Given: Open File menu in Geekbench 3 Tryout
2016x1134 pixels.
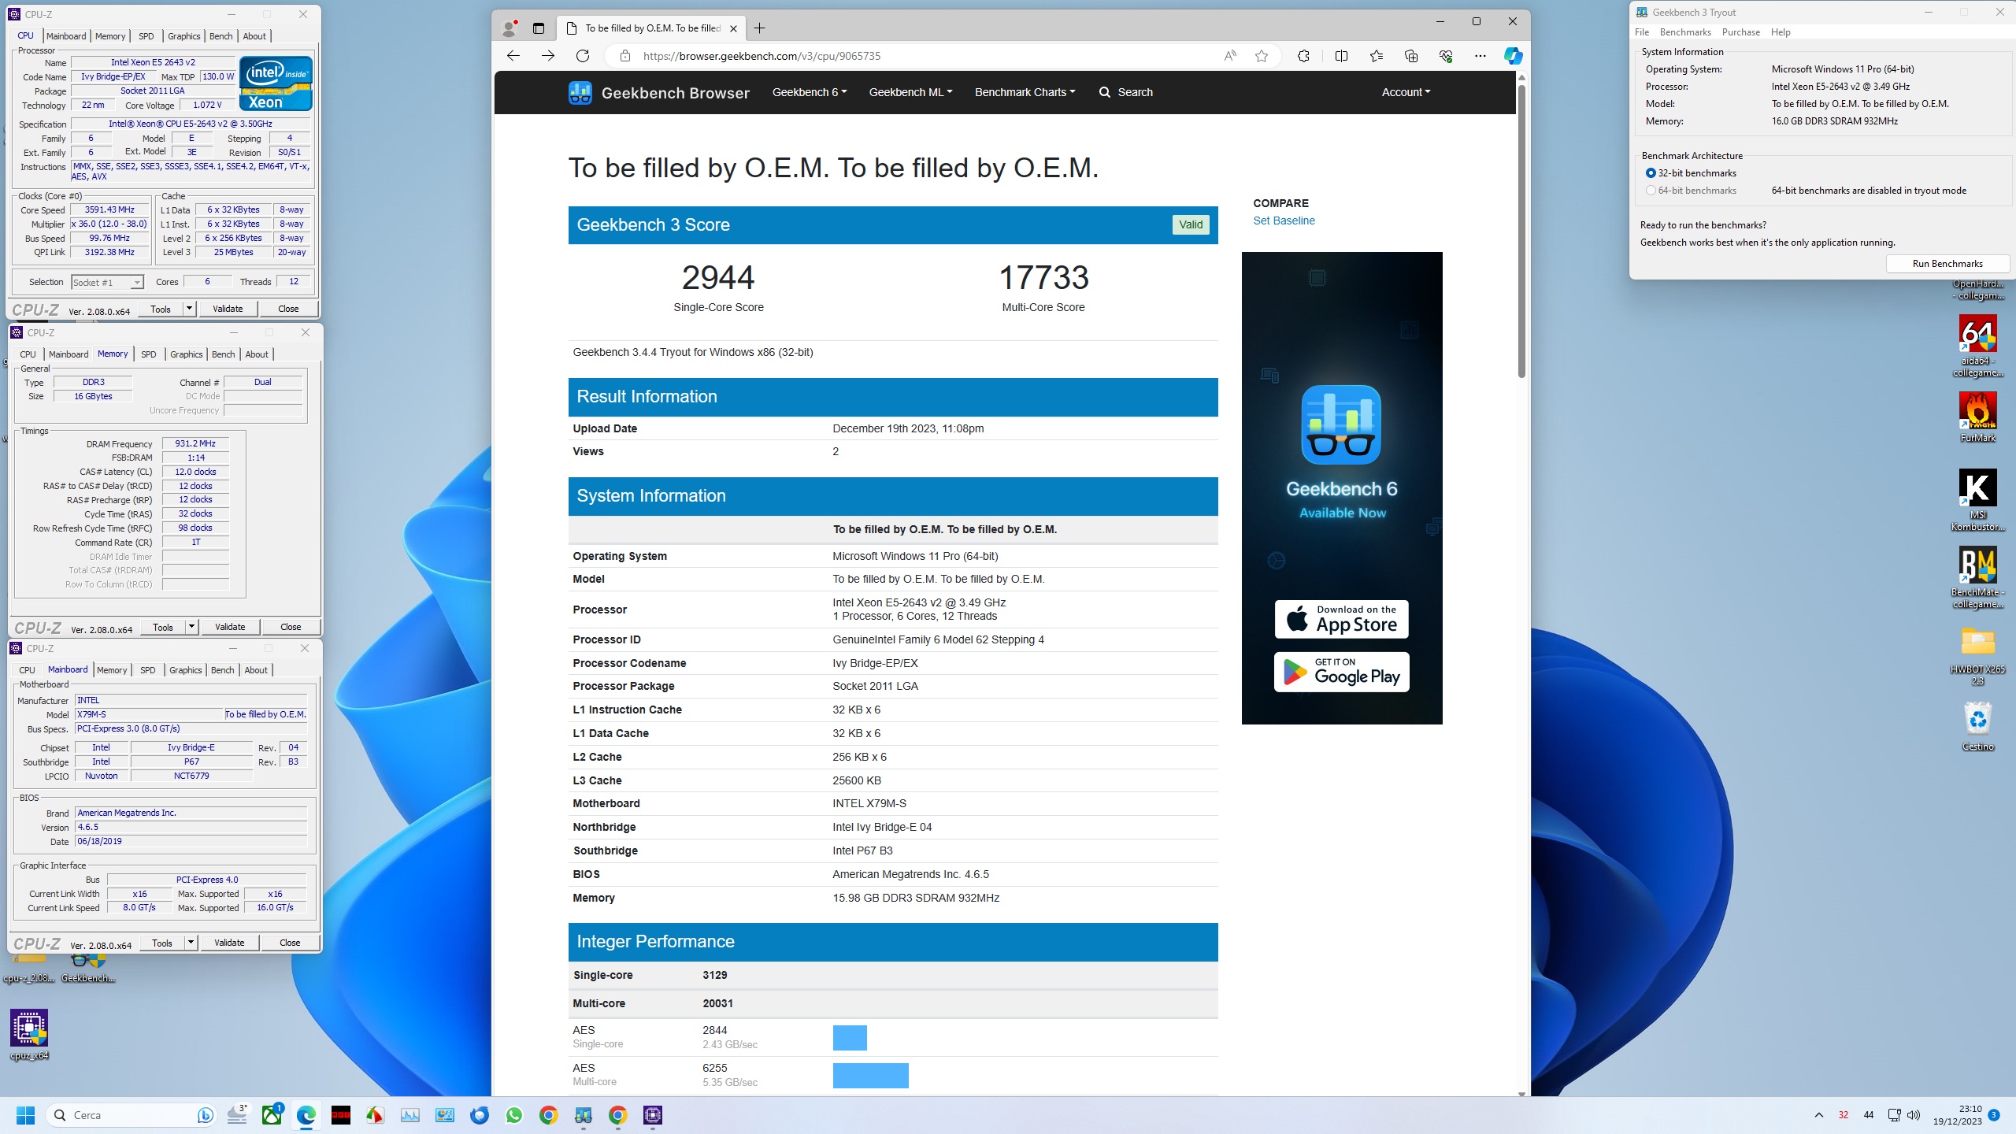Looking at the screenshot, I should tap(1641, 32).
